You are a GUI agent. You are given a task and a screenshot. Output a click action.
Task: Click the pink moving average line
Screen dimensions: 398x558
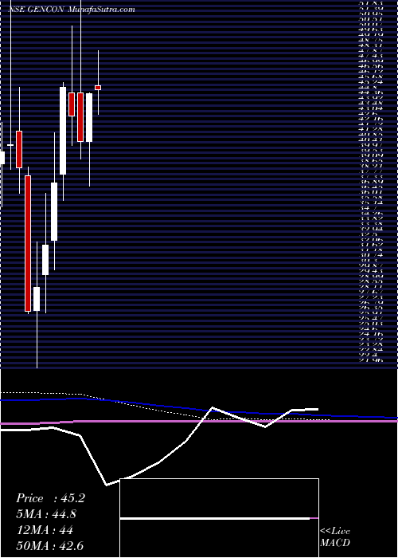tap(199, 422)
